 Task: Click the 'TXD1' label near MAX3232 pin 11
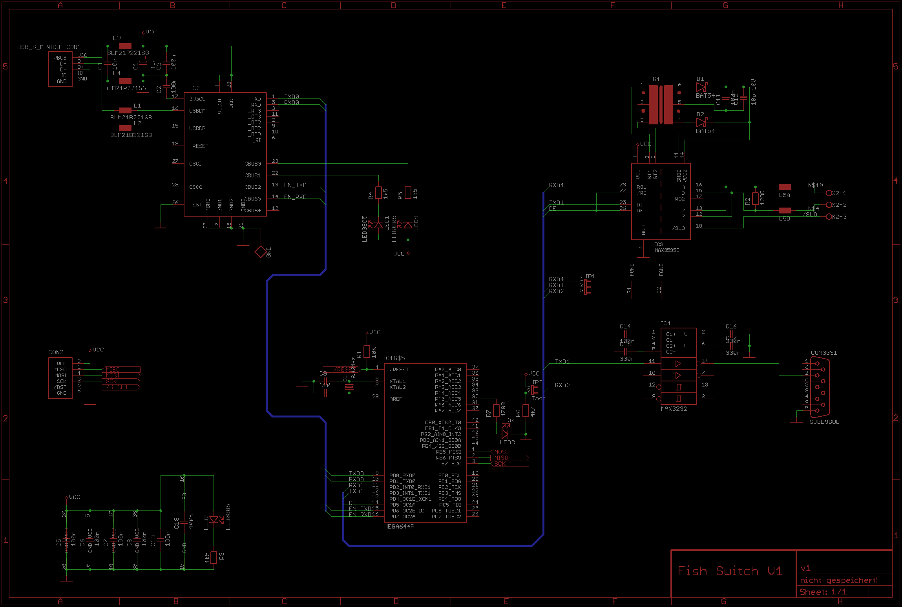[x=562, y=362]
